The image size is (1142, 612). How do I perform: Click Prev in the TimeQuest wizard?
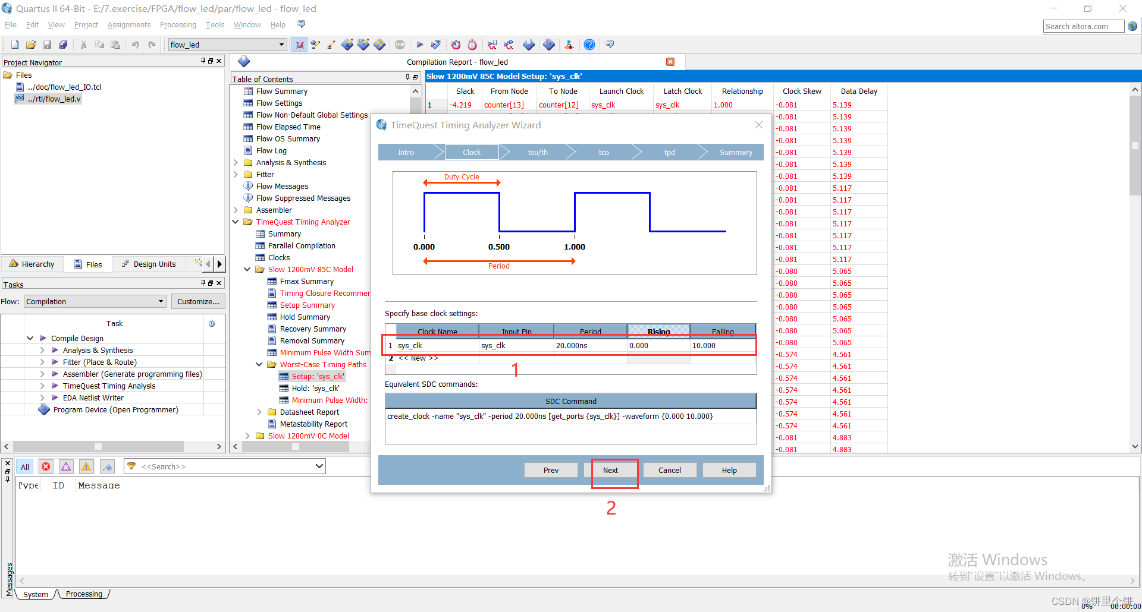coord(551,470)
